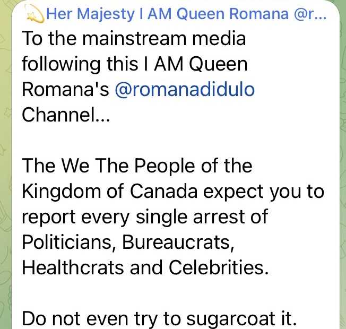
Task: Click the 'following this I AM Queen' line
Action: click(135, 64)
